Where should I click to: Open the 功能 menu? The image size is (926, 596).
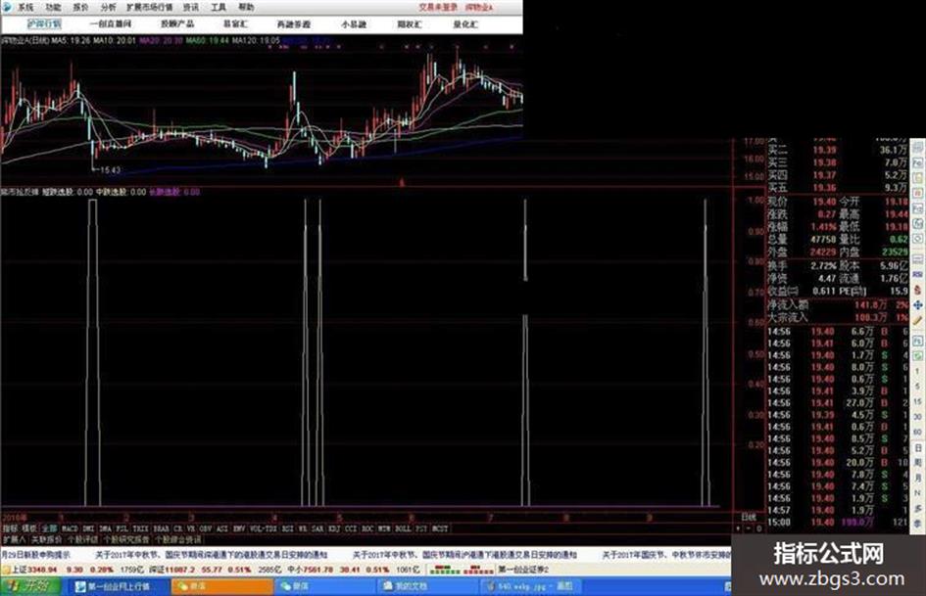[53, 7]
